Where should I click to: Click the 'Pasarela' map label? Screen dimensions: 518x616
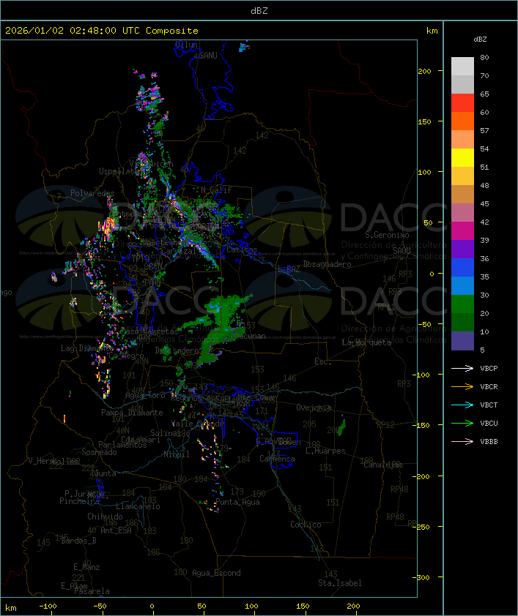[x=92, y=591]
